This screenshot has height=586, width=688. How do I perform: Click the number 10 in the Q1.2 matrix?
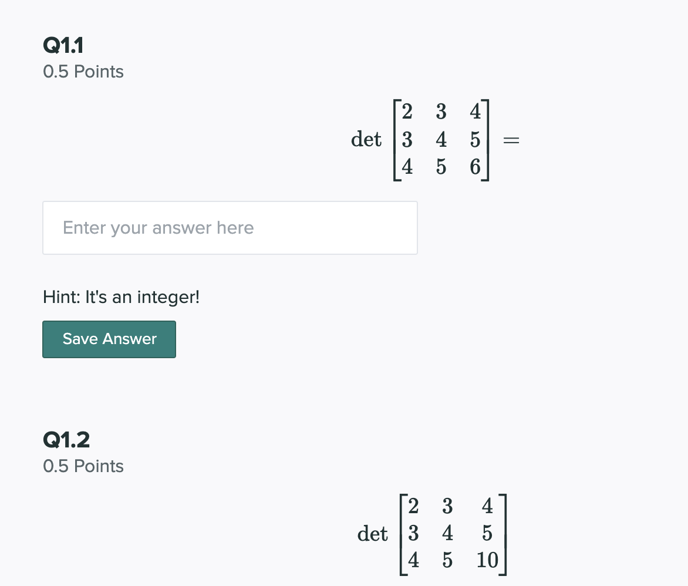pos(487,560)
